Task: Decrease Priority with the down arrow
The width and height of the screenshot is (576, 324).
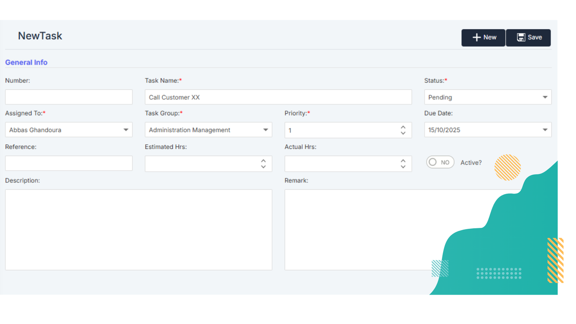Action: pyautogui.click(x=403, y=133)
